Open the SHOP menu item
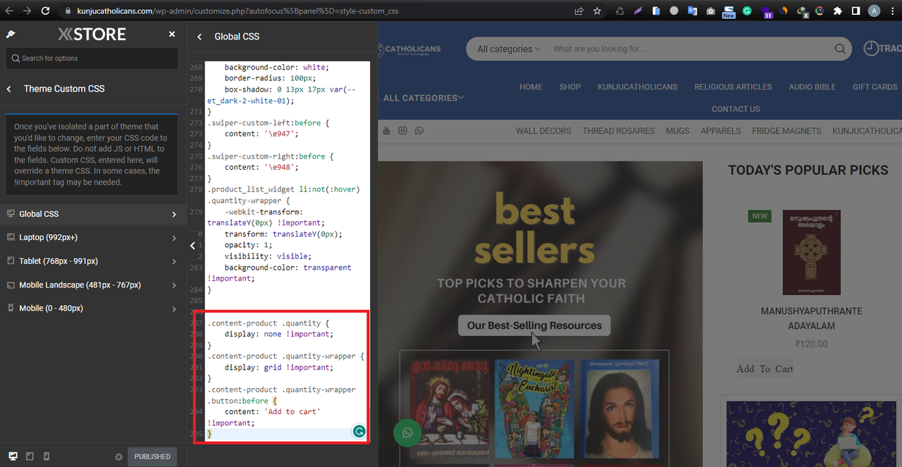Screen dimensions: 902x467 tap(570, 87)
